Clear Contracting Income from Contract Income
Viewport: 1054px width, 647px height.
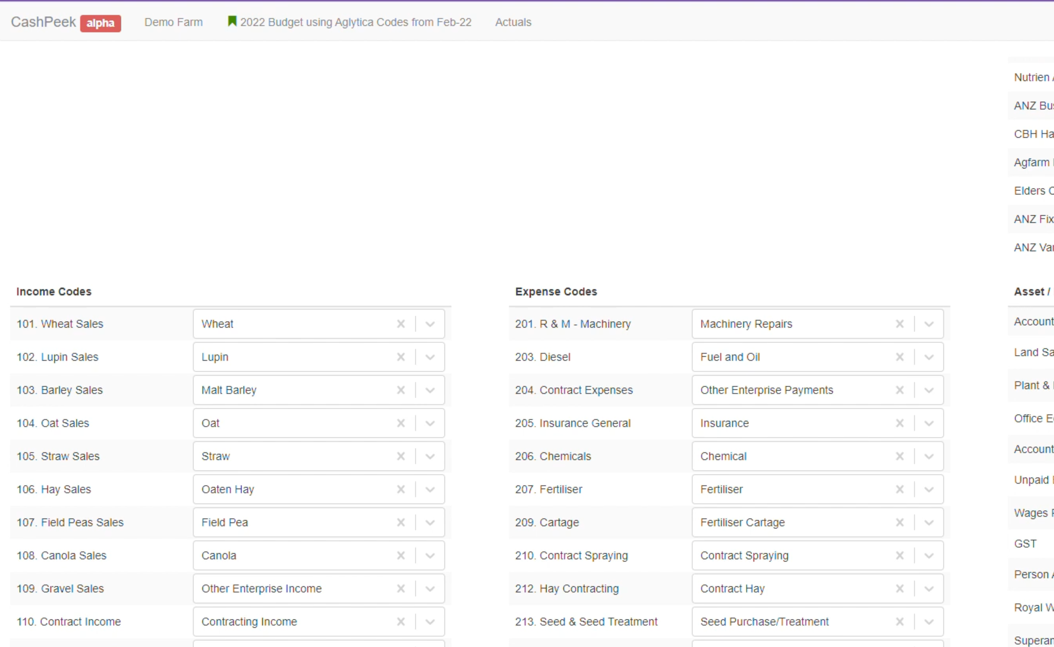pos(401,622)
